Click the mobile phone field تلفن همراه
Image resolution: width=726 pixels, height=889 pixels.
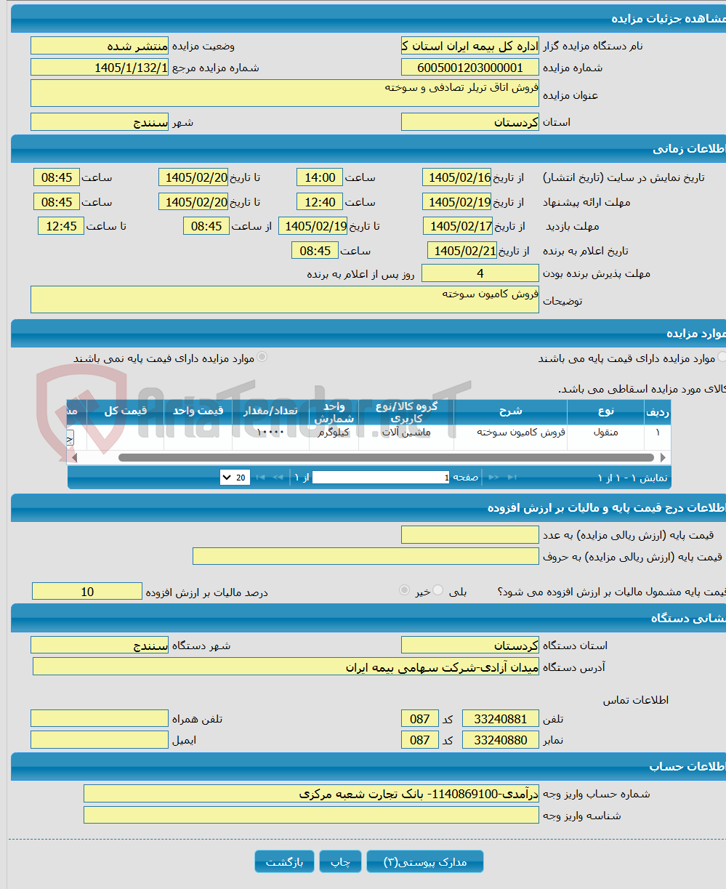[x=100, y=719]
